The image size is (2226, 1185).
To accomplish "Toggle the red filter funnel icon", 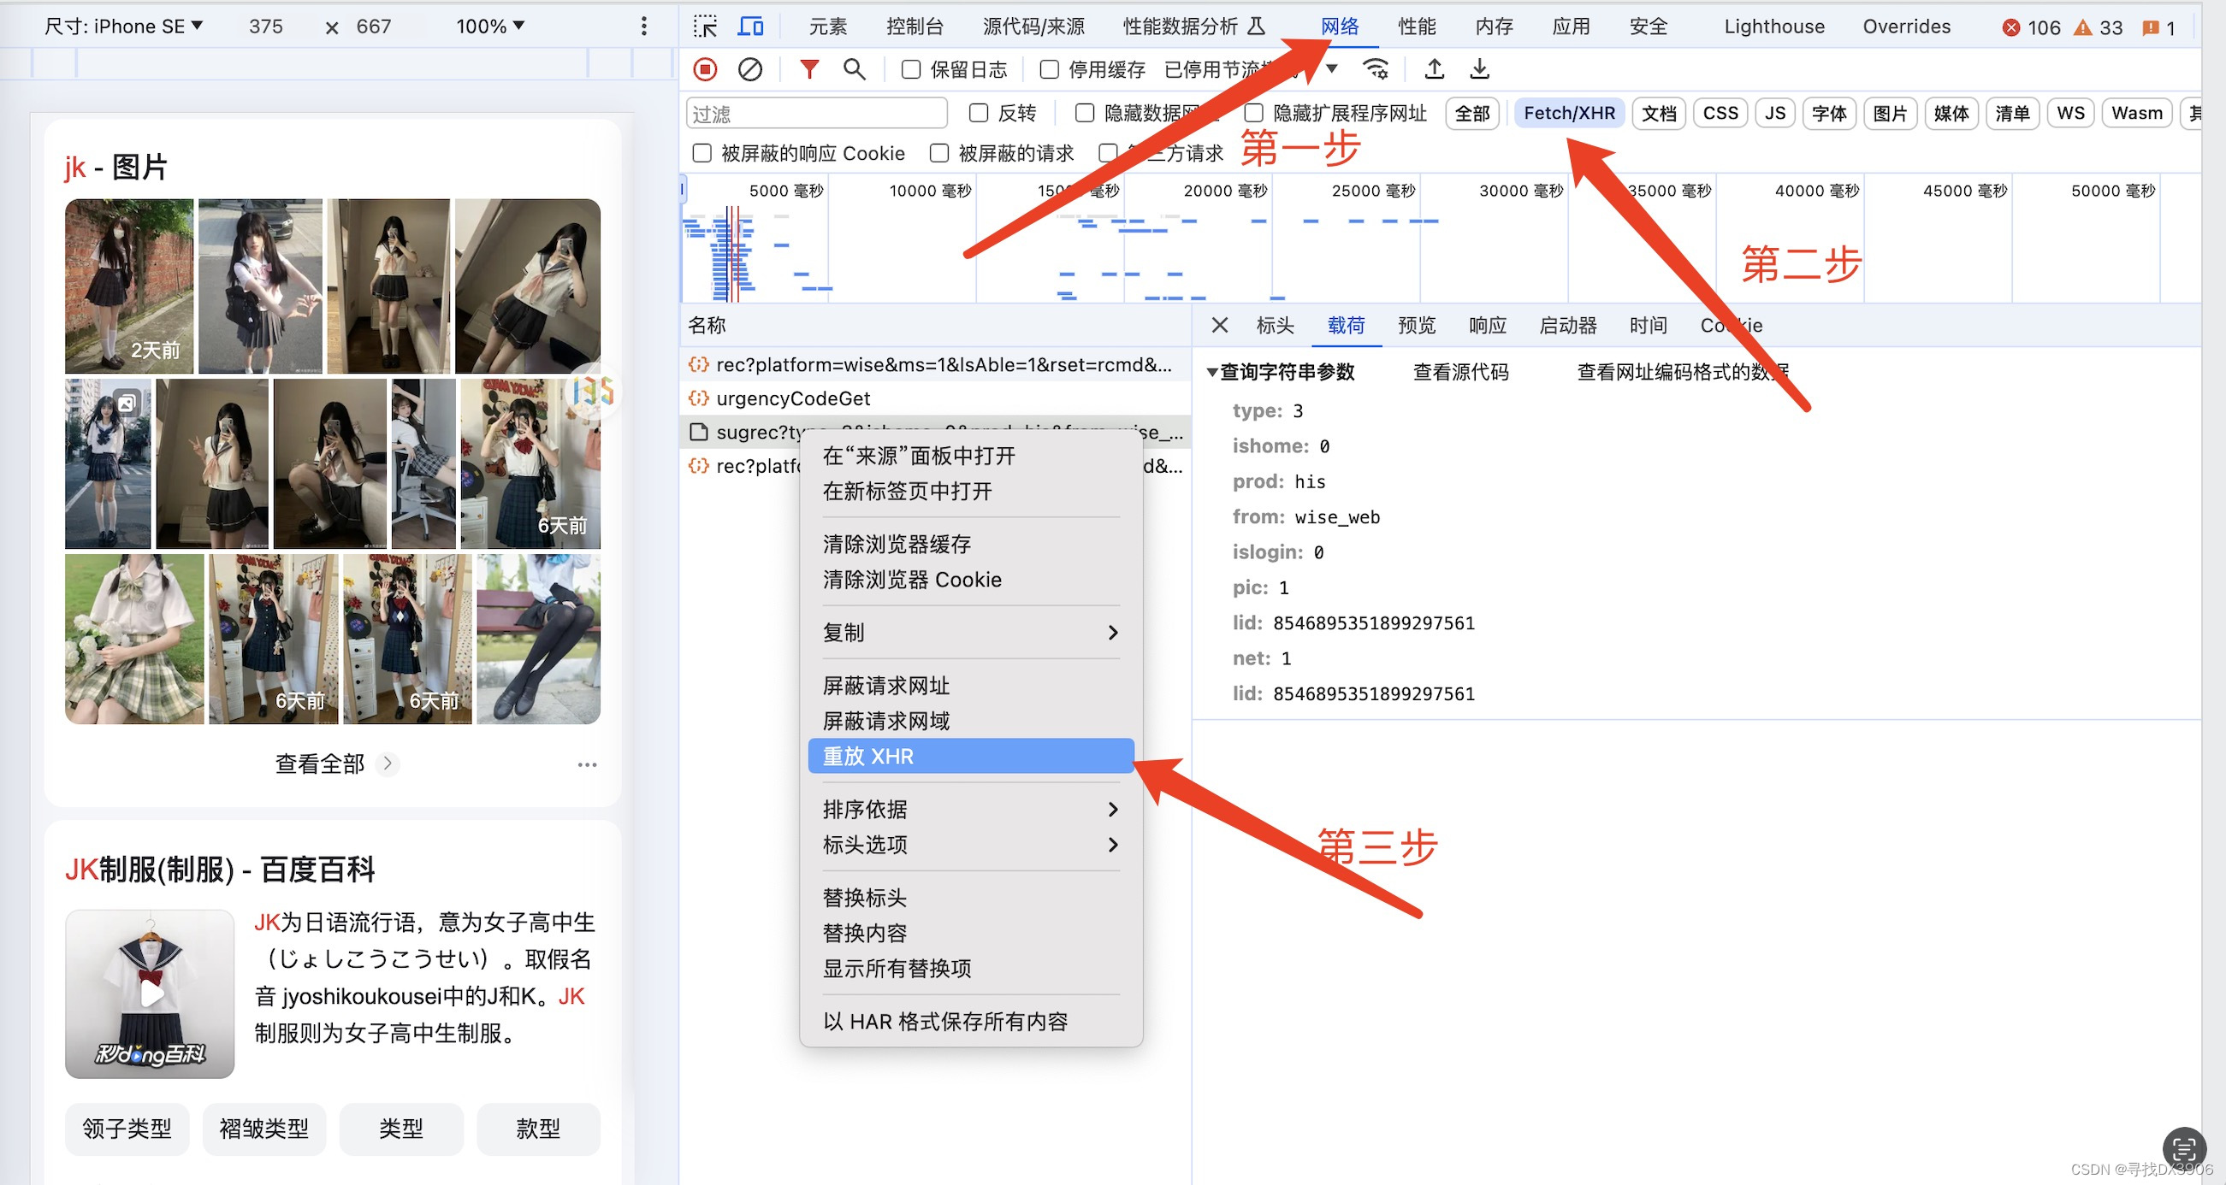I will click(x=808, y=69).
